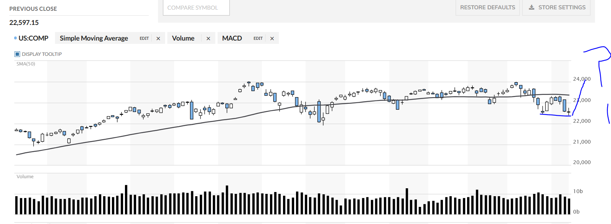Click the Store Settings button
611x224 pixels.
[556, 7]
